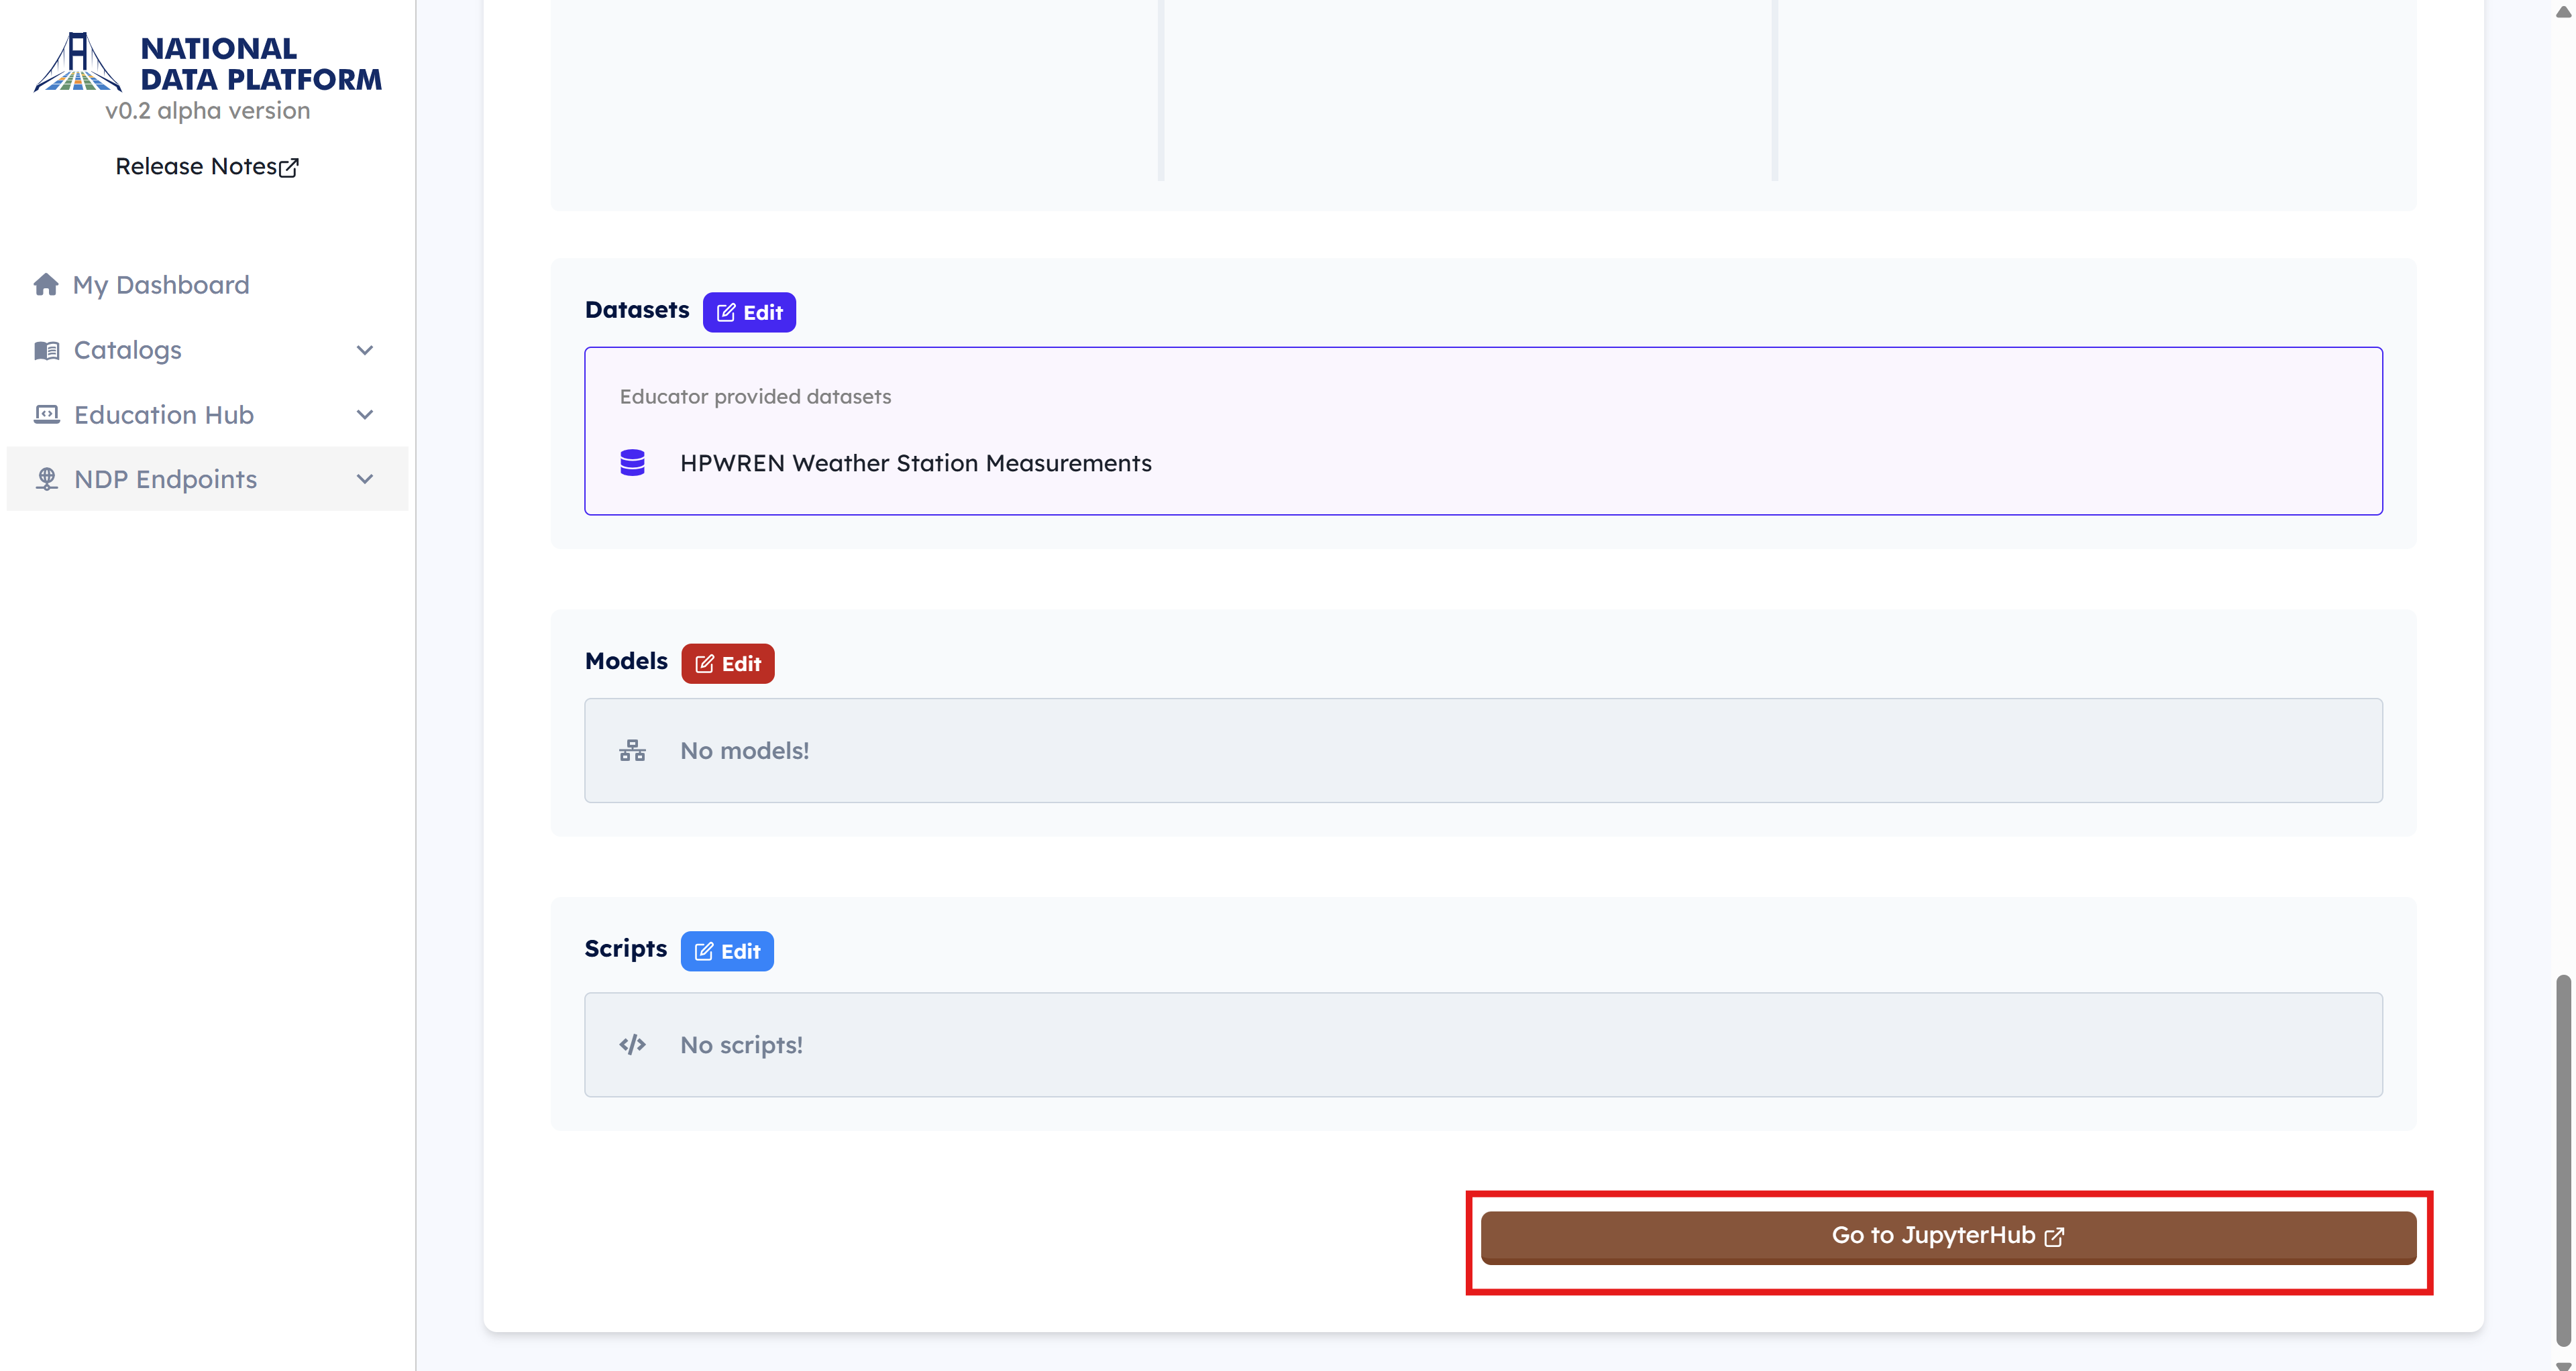
Task: Click the No scripts code icon
Action: pyautogui.click(x=632, y=1045)
